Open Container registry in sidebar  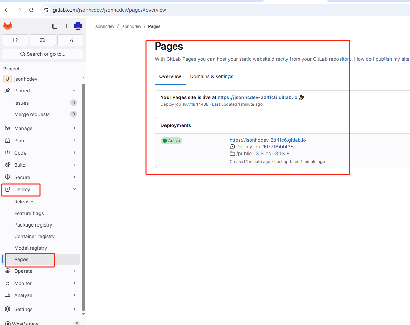34,236
